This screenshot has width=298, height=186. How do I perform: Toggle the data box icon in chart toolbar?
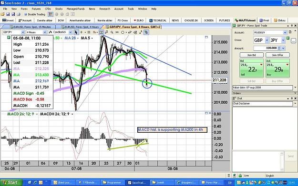[101, 32]
